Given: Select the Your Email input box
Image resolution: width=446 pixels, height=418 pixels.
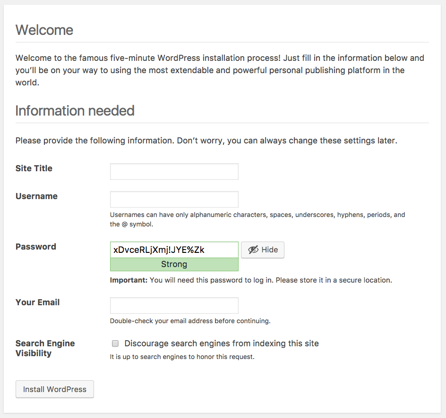Looking at the screenshot, I should coord(174,306).
